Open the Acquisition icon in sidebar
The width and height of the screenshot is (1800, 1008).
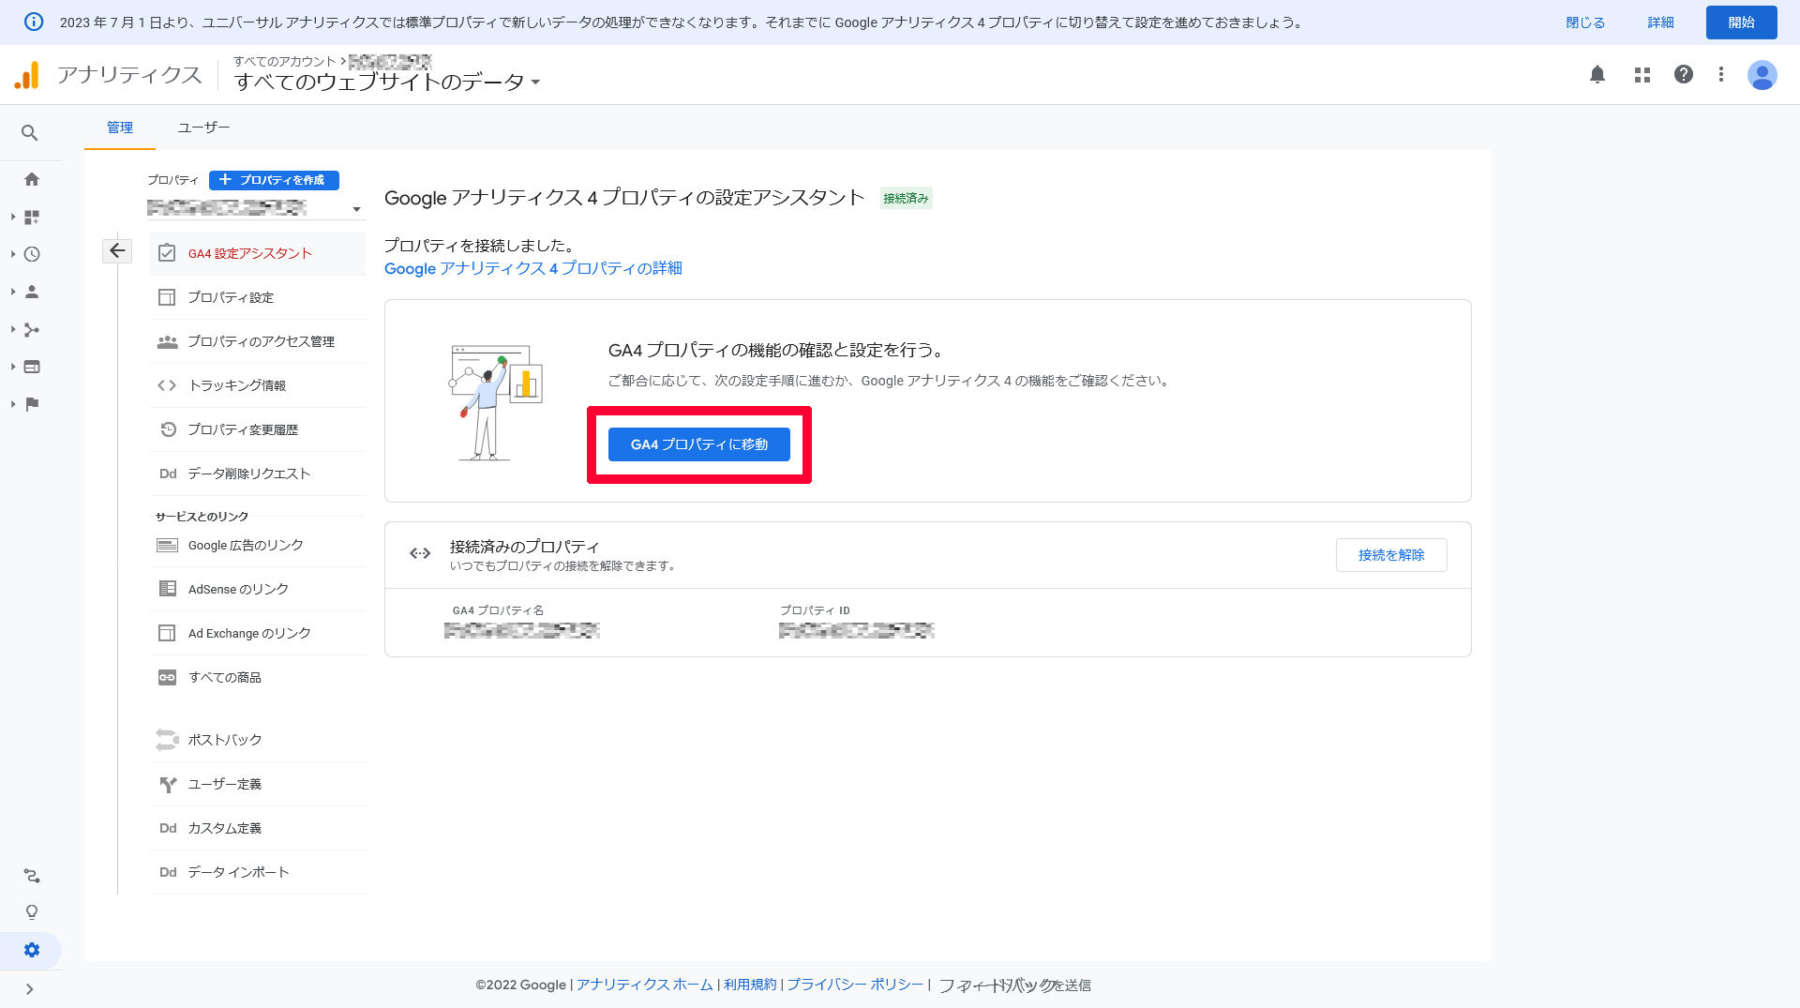point(32,329)
